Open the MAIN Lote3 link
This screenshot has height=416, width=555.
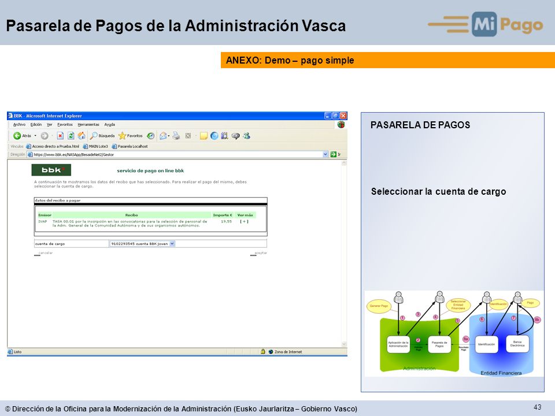[95, 146]
